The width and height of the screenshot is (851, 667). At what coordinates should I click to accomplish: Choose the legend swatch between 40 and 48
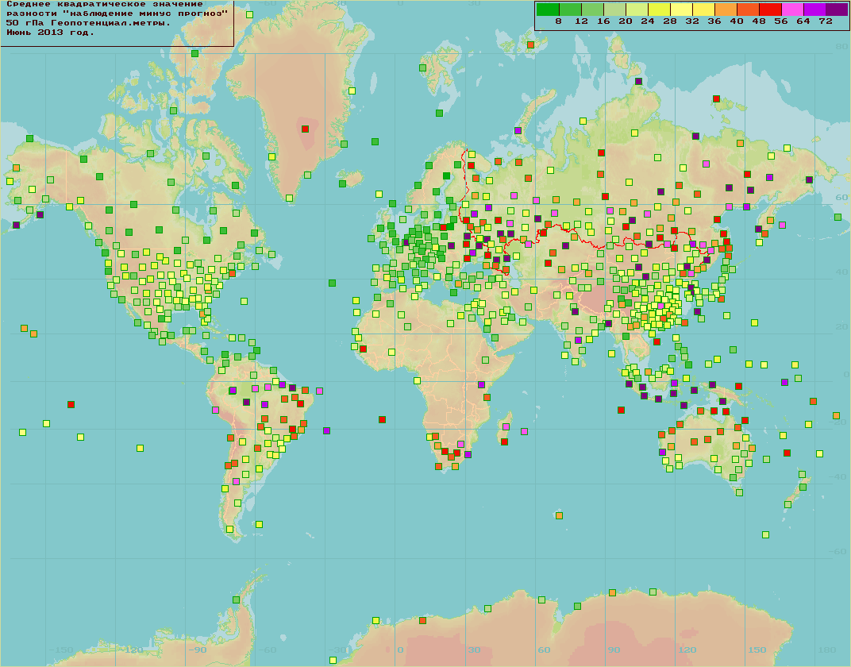click(748, 10)
